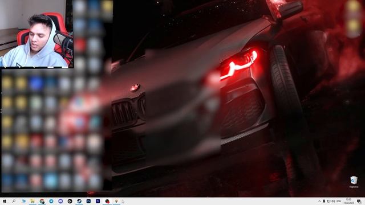This screenshot has height=205, width=365.
Task: Open the clock and date flyout
Action: click(x=348, y=201)
